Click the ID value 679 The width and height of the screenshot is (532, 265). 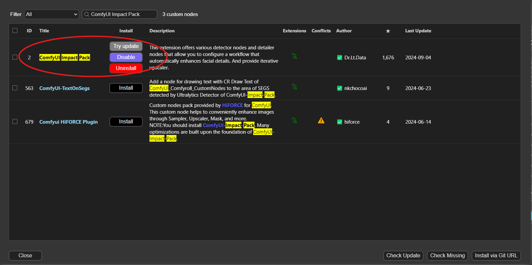pos(29,122)
